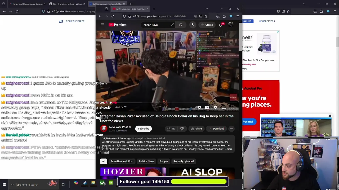Expand the video description with ...more
The image size is (339, 190).
pos(229,149)
